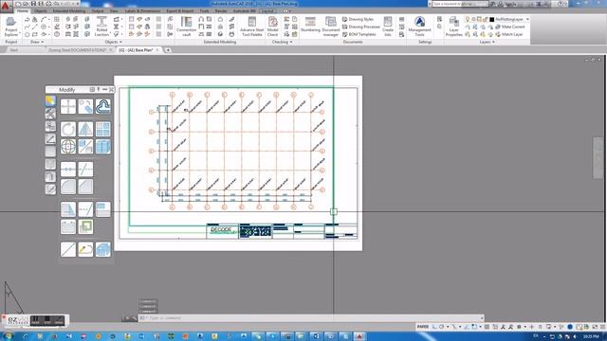Select the Chamfer tool in Modify palette

pyautogui.click(x=85, y=187)
